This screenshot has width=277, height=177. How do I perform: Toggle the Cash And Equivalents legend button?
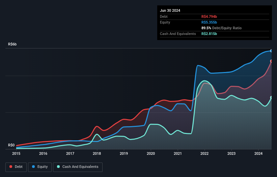[78, 167]
